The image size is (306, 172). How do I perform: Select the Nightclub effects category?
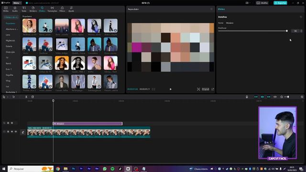click(10, 41)
